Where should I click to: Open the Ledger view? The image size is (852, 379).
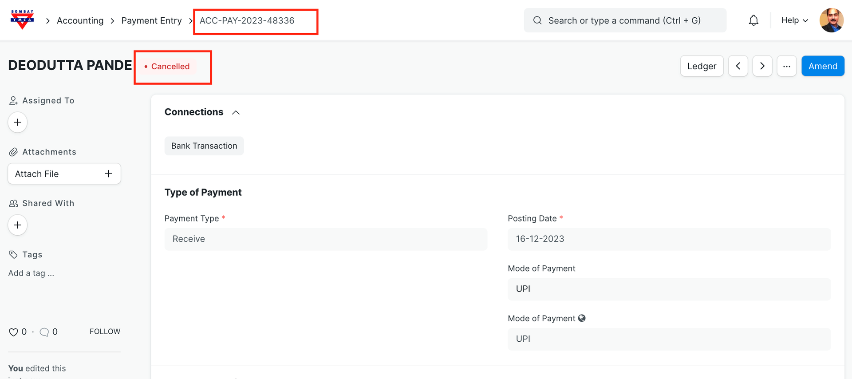(702, 66)
